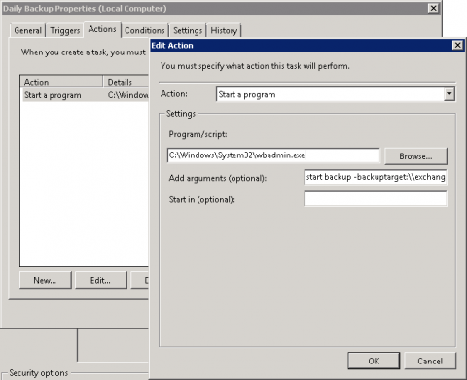Click the Add arguments field
The image size is (467, 380).
376,177
